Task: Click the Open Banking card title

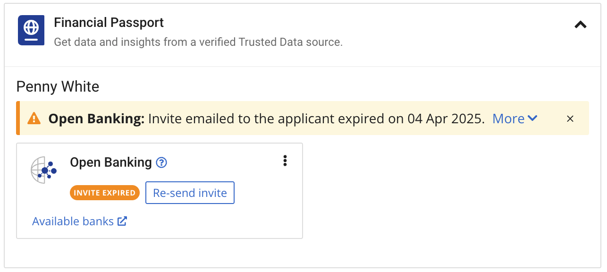Action: point(111,162)
